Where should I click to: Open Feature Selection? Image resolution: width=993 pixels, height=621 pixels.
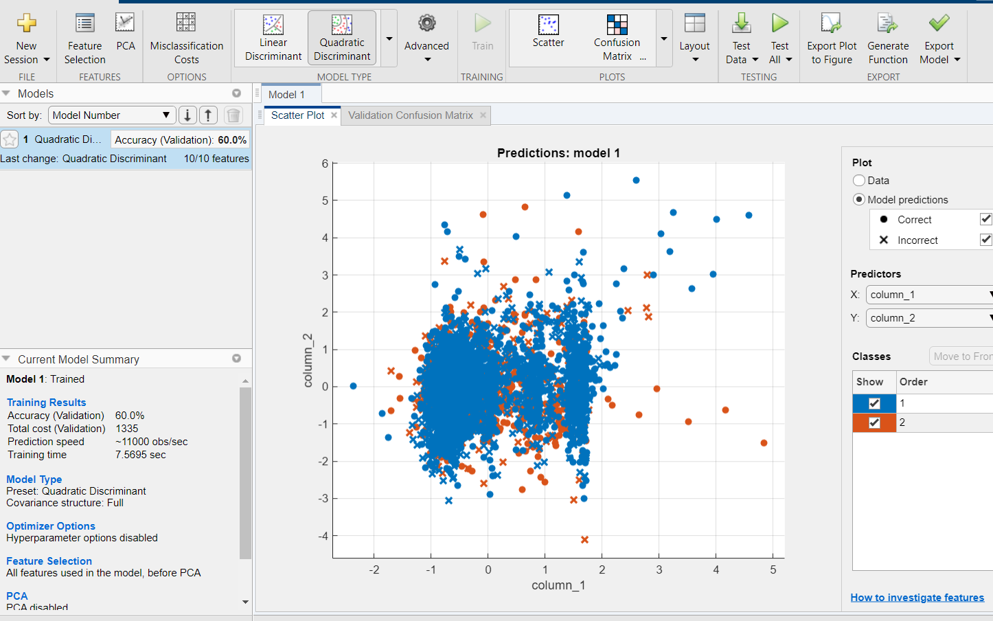pos(84,38)
